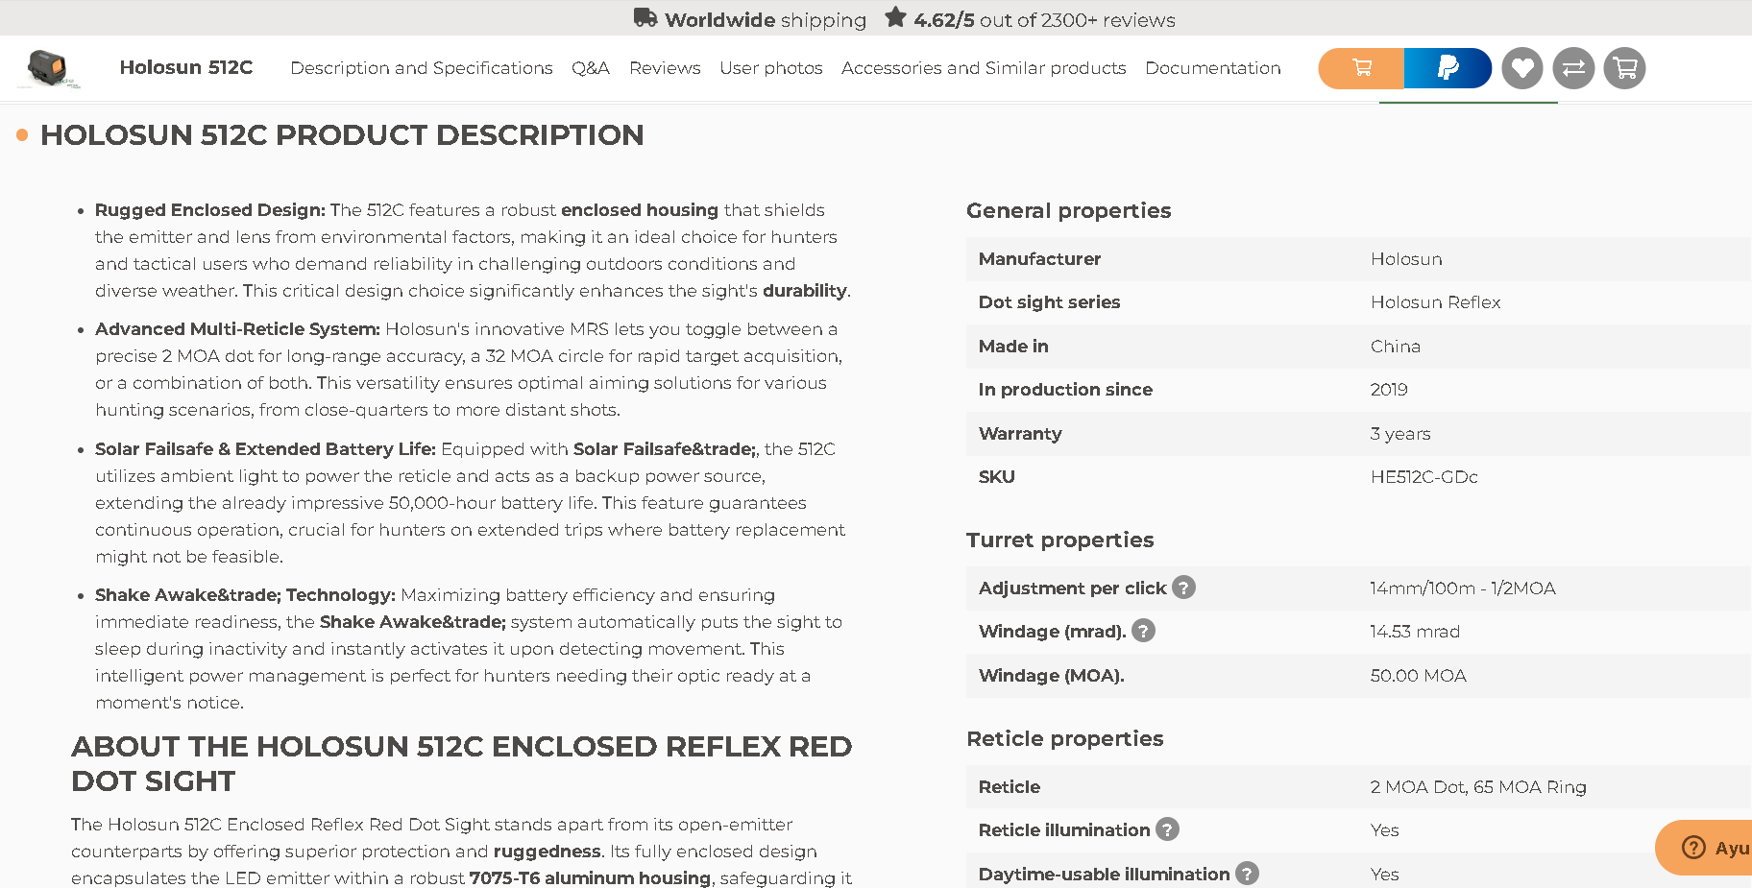1752x888 pixels.
Task: Open the shopping cart icon
Action: coord(1624,68)
